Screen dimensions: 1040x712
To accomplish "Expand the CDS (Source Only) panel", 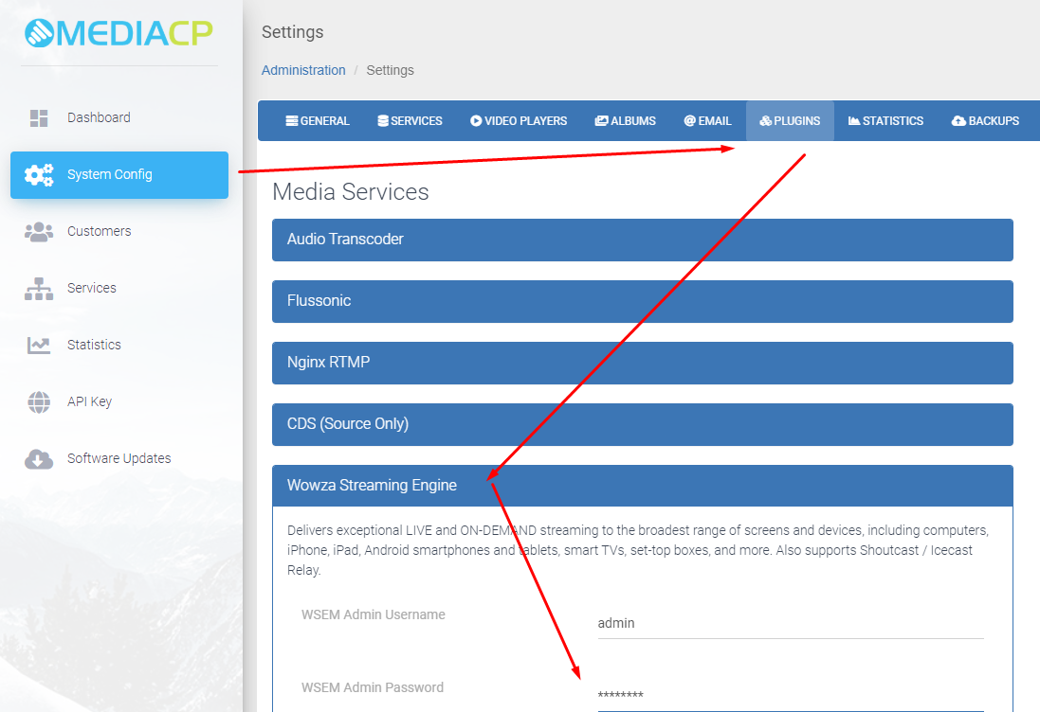I will [642, 424].
